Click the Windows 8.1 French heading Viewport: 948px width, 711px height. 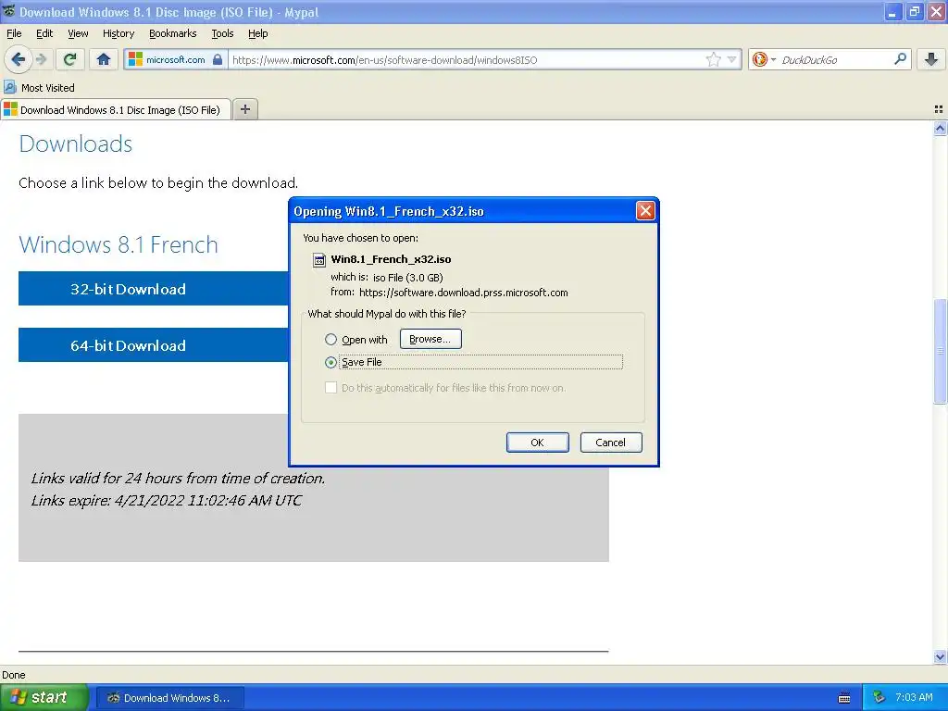point(118,244)
